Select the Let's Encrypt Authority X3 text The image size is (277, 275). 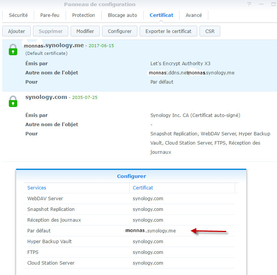point(180,63)
